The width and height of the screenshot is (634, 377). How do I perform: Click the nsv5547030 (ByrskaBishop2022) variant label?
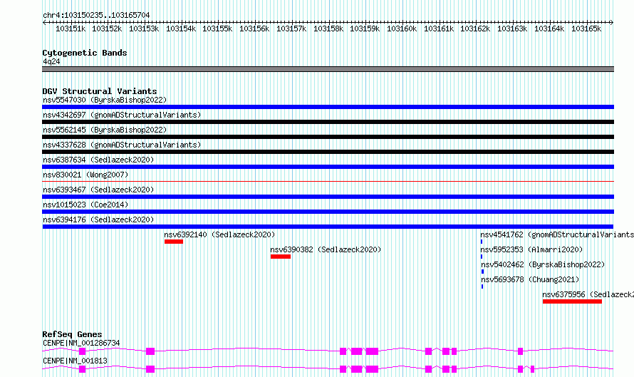point(105,100)
